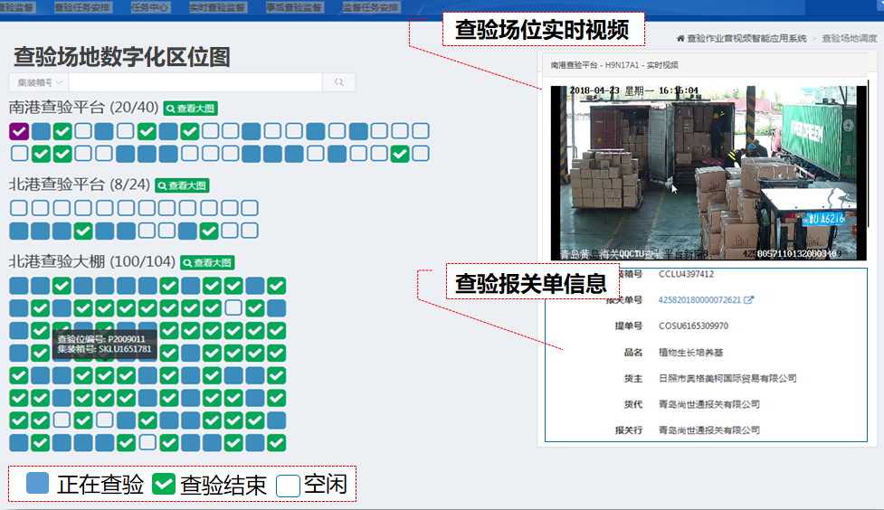
Task: Focus the container number search input field
Action: [195, 82]
